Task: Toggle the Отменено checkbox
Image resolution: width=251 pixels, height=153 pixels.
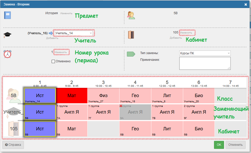Action: point(53,61)
